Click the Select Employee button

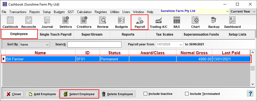(x=79, y=94)
